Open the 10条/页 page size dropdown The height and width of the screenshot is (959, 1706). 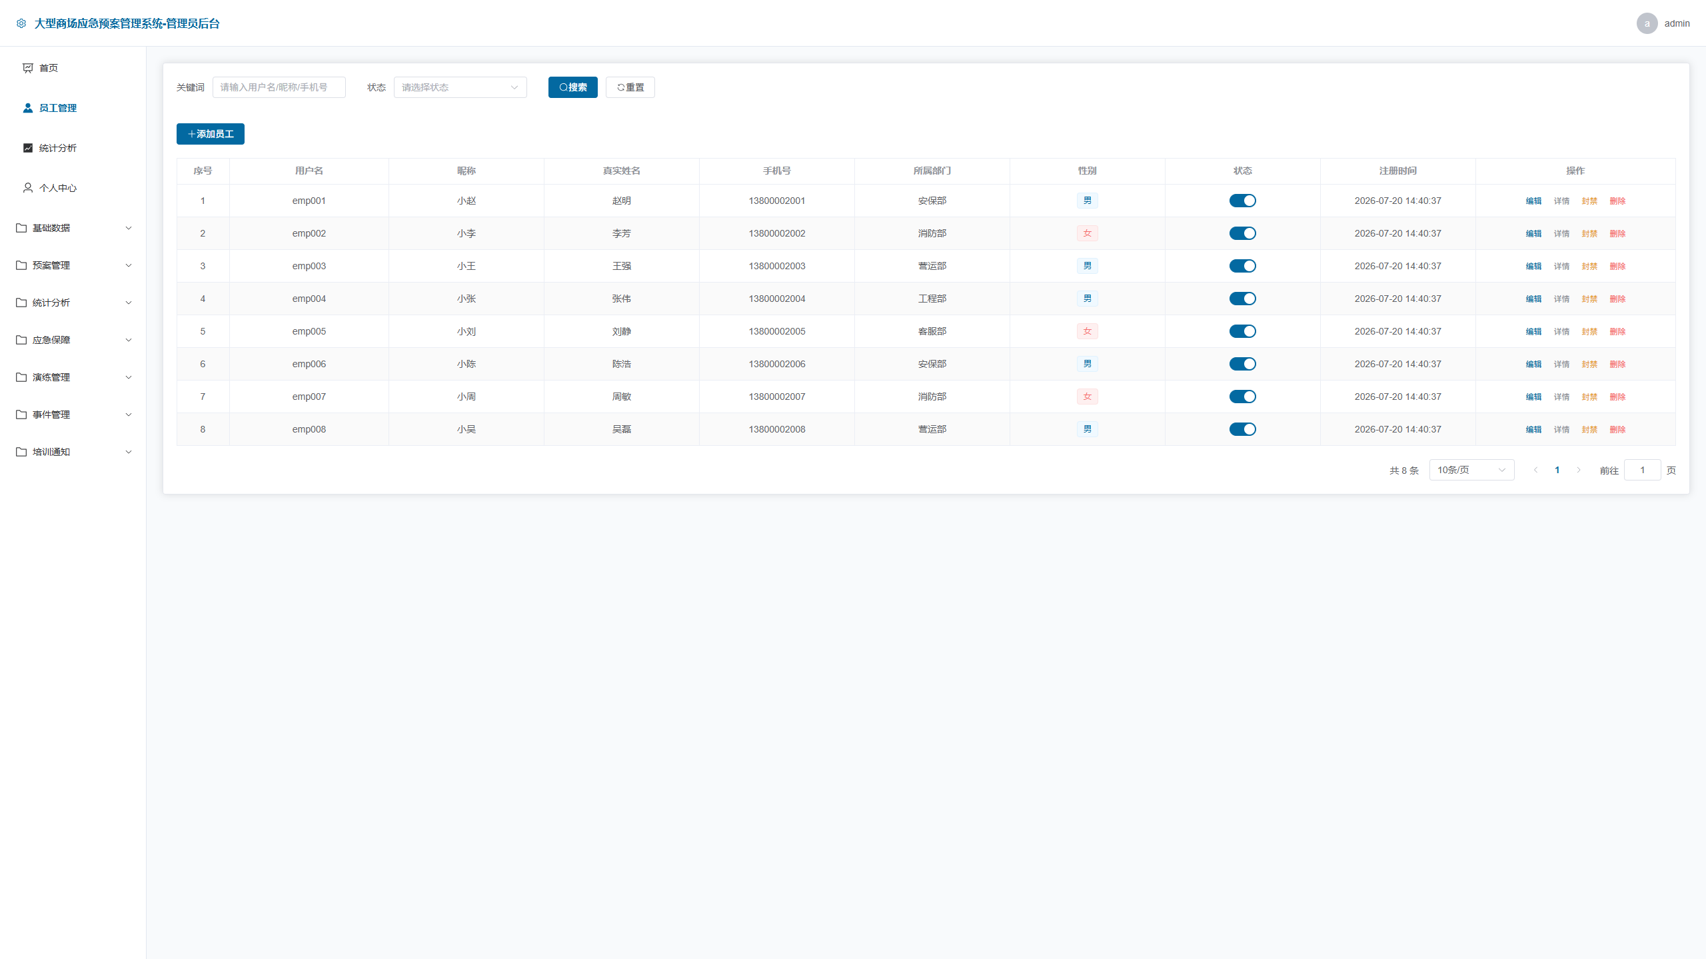[1471, 470]
